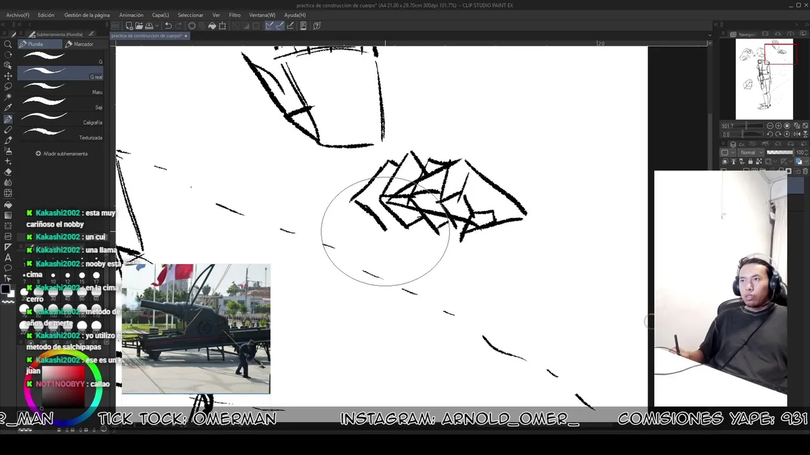Switch to the Plumilla sub tool tab
Screen dimensions: 810x455
pos(40,44)
